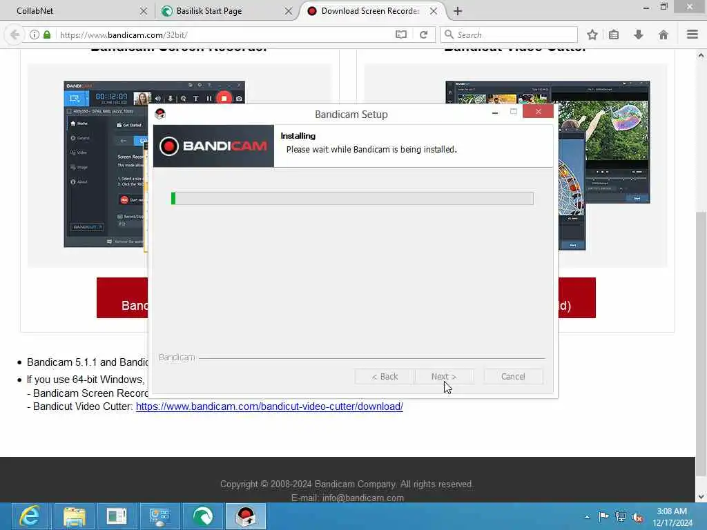Screen dimensions: 707x530
Task: Select the Download Screen Recorder tab
Action: (370, 11)
